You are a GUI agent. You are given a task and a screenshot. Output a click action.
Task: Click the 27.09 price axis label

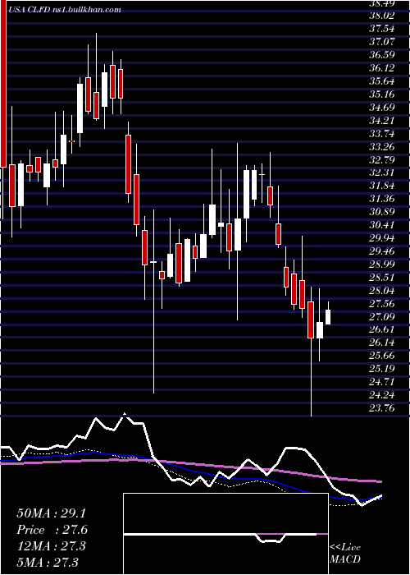click(382, 317)
